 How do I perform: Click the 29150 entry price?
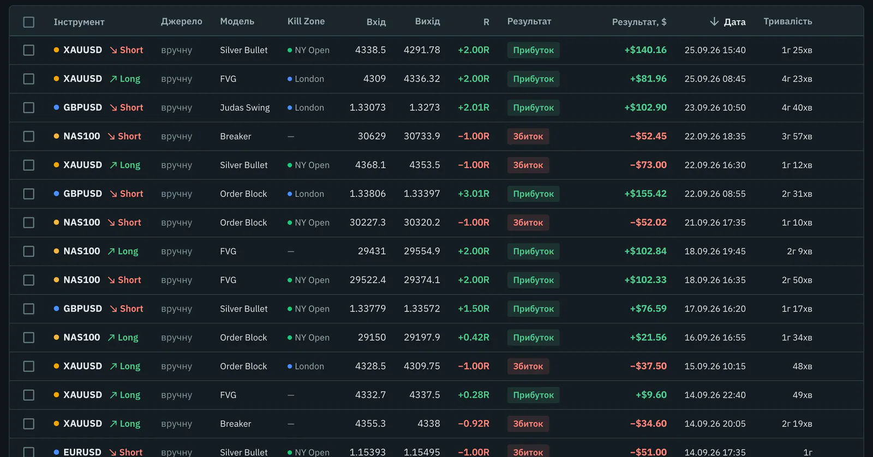372,338
